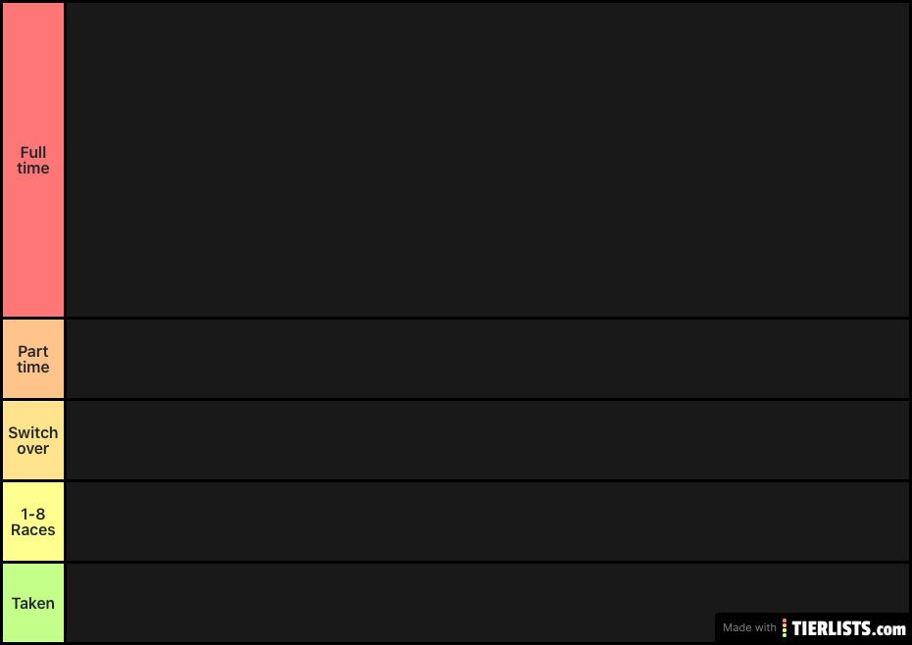Click the empty Switch over tier row

pos(487,440)
